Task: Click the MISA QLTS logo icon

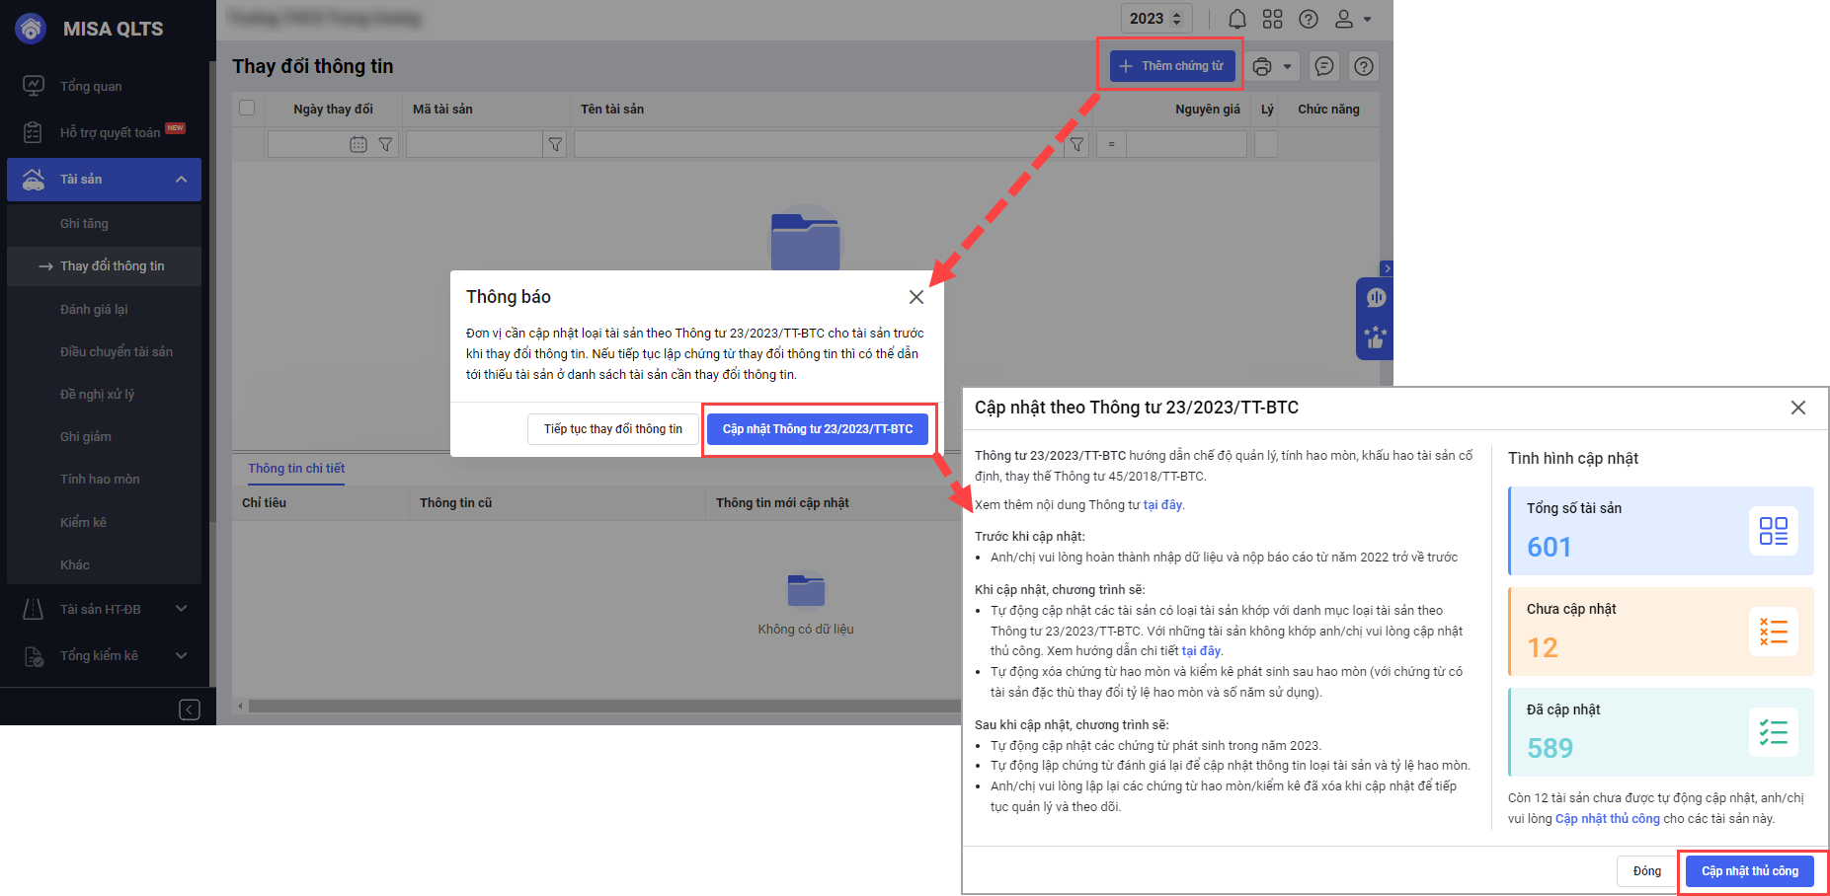Action: [x=31, y=29]
